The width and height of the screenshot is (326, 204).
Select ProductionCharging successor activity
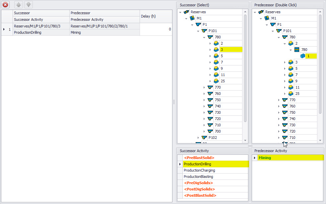pyautogui.click(x=199, y=170)
